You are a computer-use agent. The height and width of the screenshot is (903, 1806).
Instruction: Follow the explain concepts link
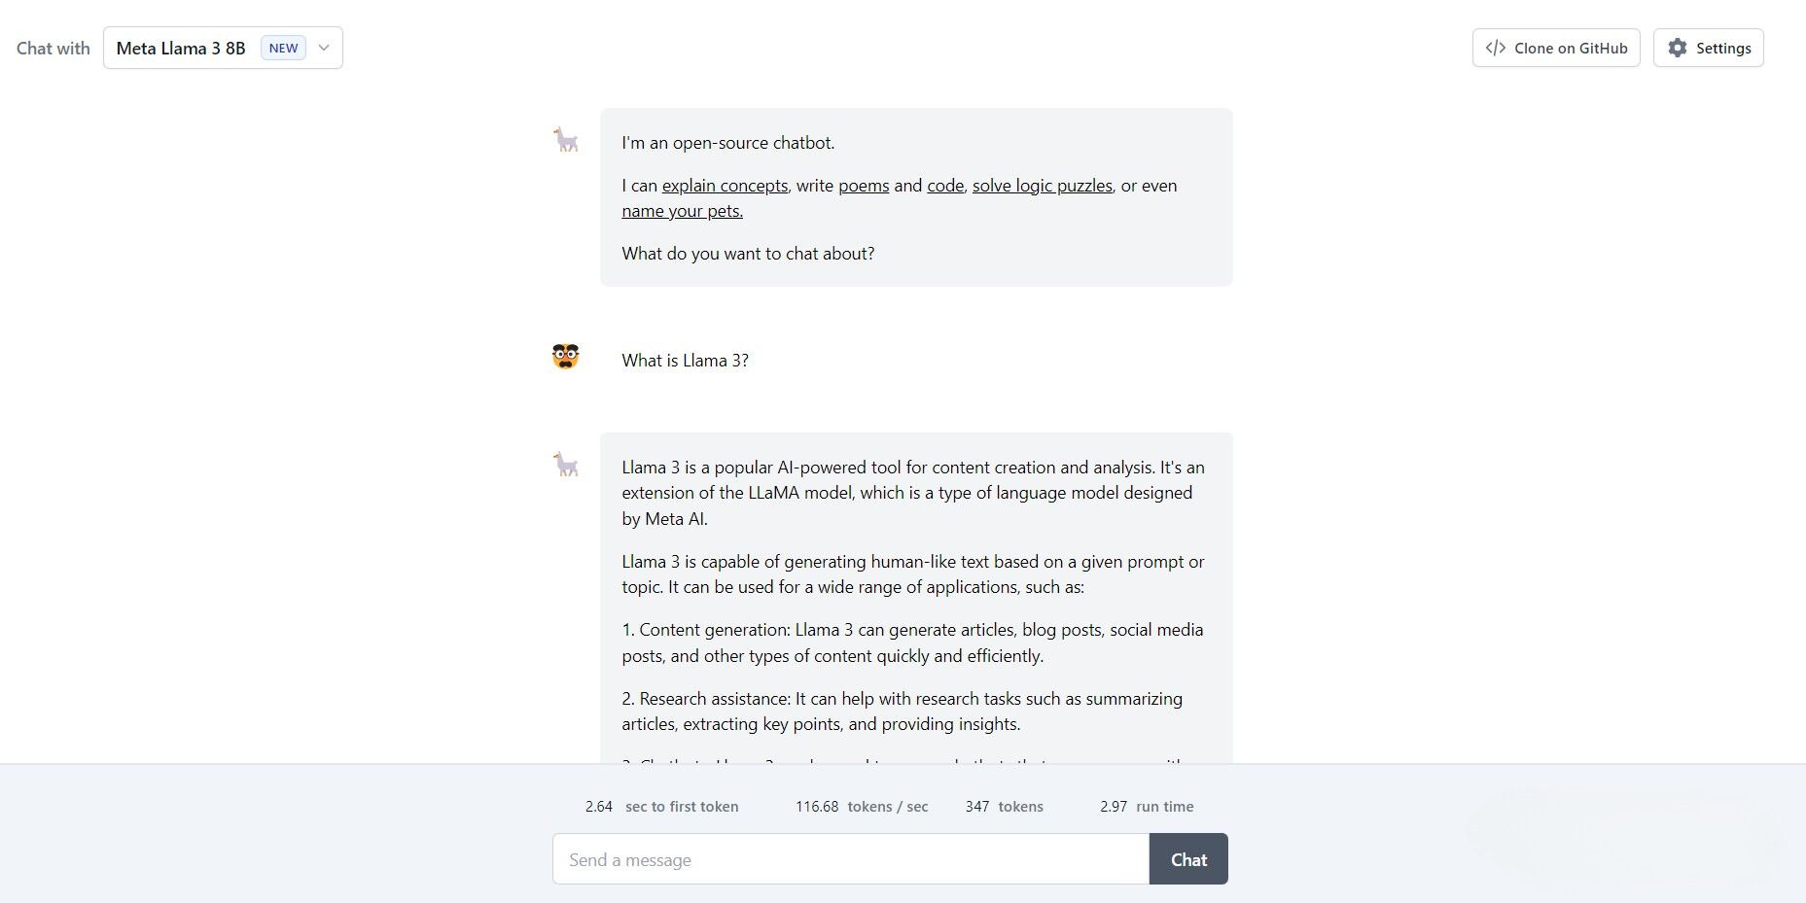(x=726, y=186)
